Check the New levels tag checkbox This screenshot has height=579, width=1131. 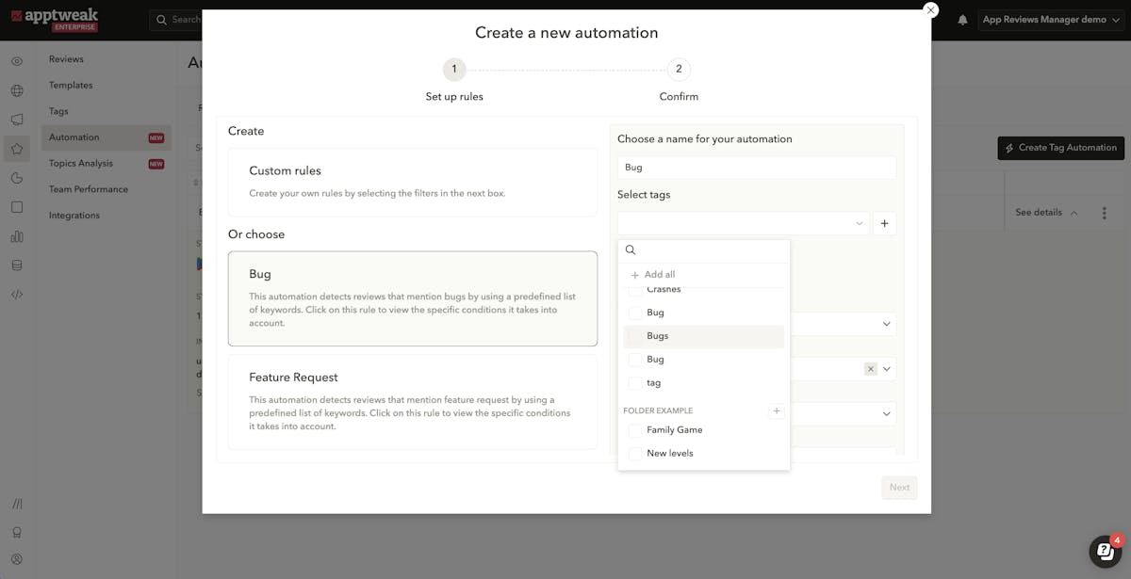click(635, 454)
